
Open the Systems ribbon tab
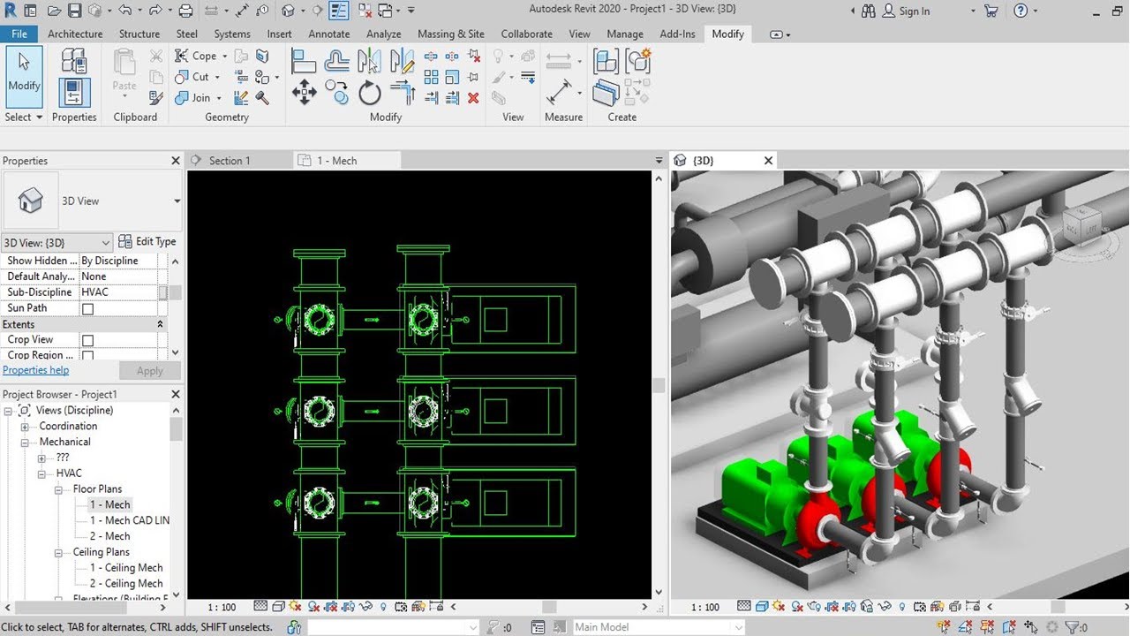(x=232, y=34)
